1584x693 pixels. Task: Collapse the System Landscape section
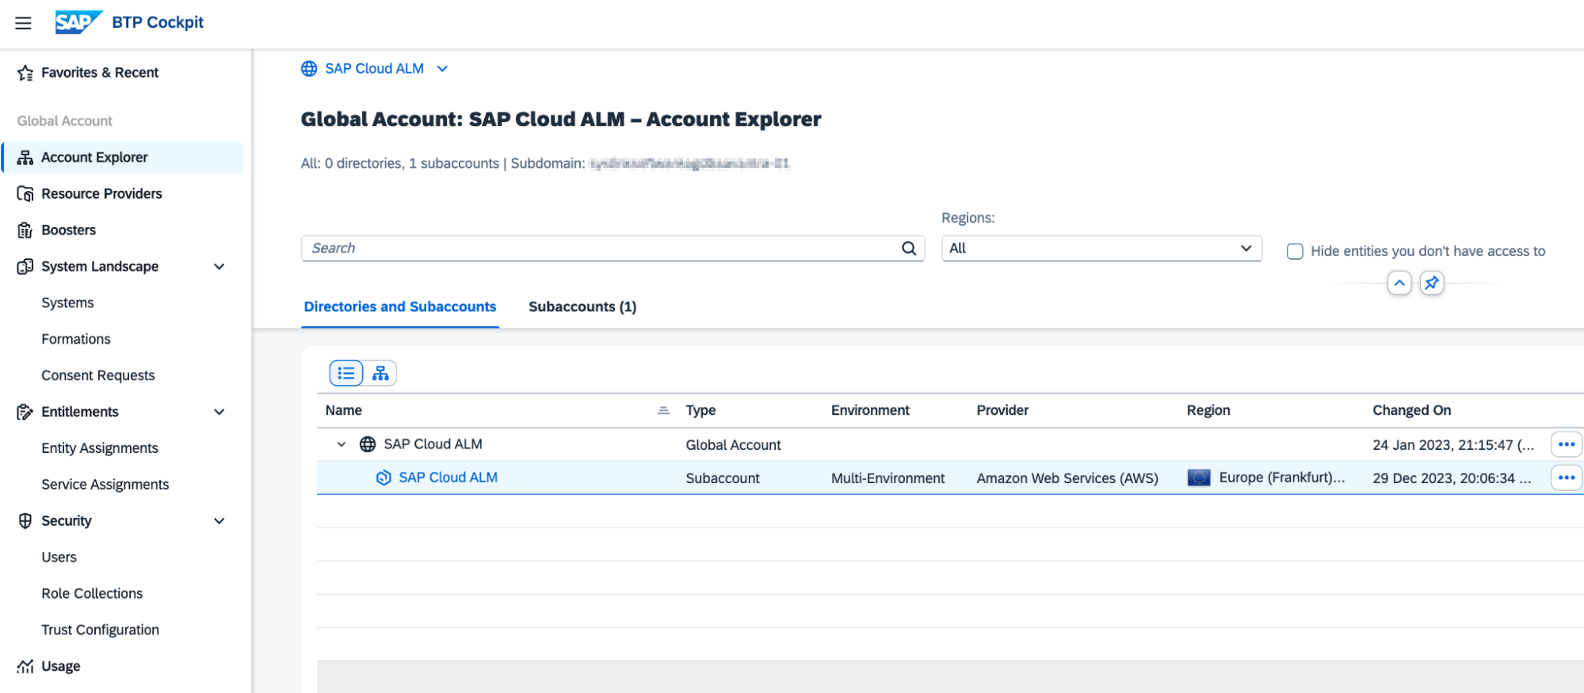coord(219,267)
